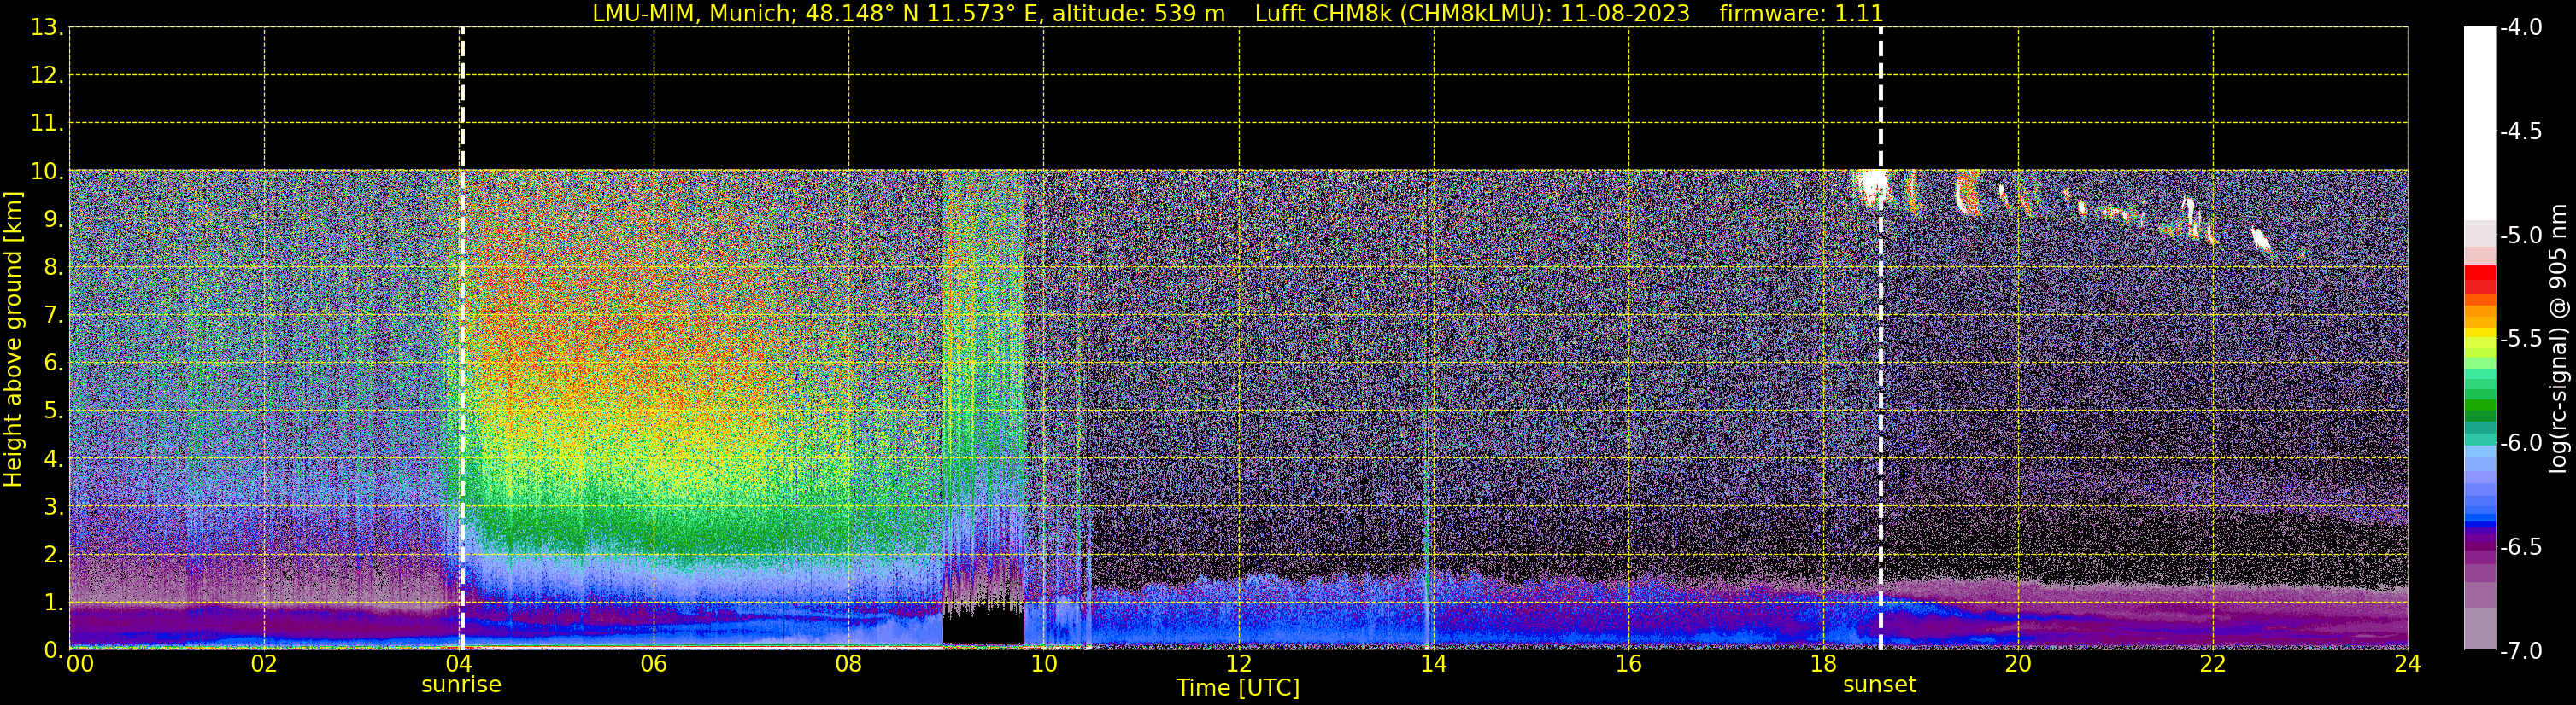Click the colorbar tick label '-4.0'

[x=2520, y=28]
